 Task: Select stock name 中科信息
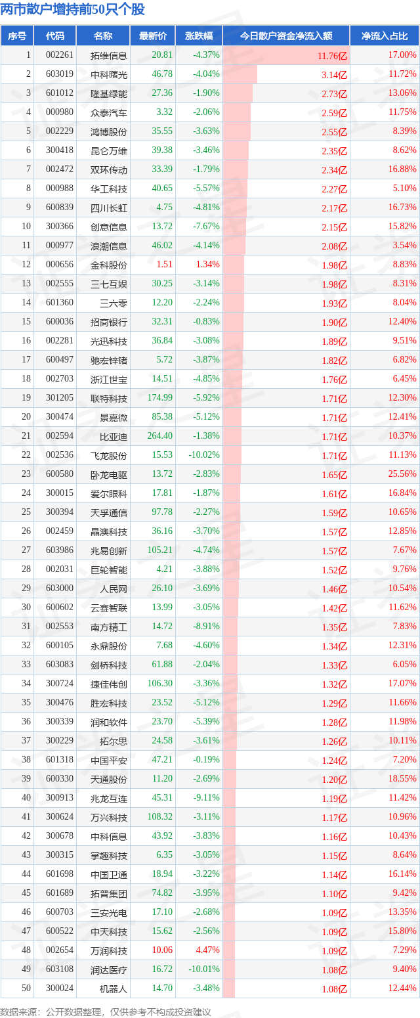[x=109, y=836]
